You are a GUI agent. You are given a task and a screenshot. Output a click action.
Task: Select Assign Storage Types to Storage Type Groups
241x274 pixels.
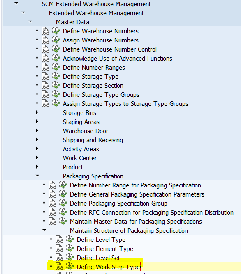[x=125, y=104]
